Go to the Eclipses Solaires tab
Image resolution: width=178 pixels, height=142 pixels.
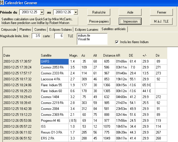(60, 30)
